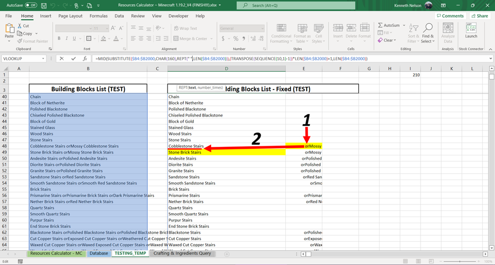Image resolution: width=495 pixels, height=265 pixels.
Task: Click the Borders icon
Action: coord(89,39)
